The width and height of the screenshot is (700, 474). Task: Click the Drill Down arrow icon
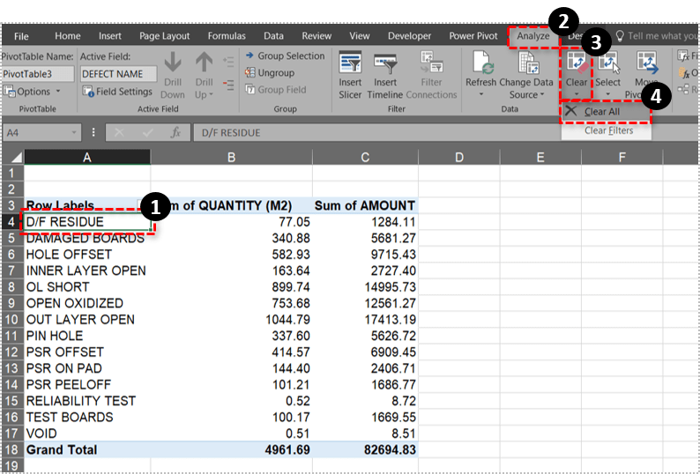coord(173,65)
